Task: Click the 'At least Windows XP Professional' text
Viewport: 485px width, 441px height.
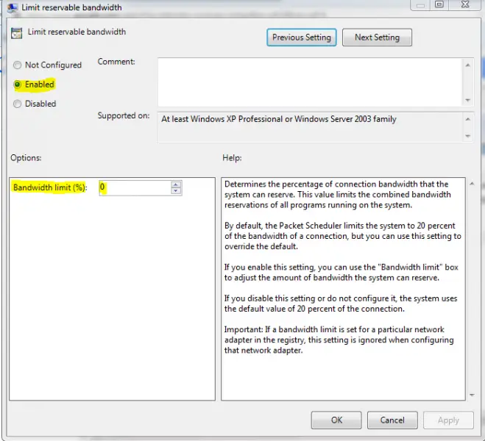Action: point(279,119)
